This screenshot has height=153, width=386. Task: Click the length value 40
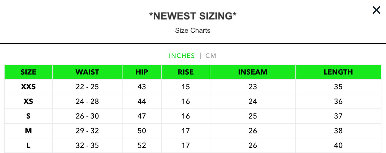point(338,145)
